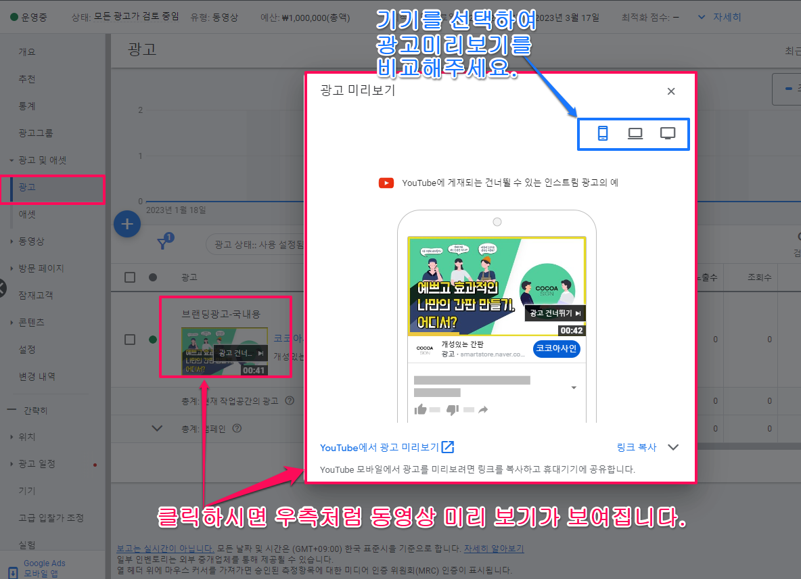Click the YouTube에서 광고 미리보기 link
Image resolution: width=801 pixels, height=579 pixels.
click(387, 447)
